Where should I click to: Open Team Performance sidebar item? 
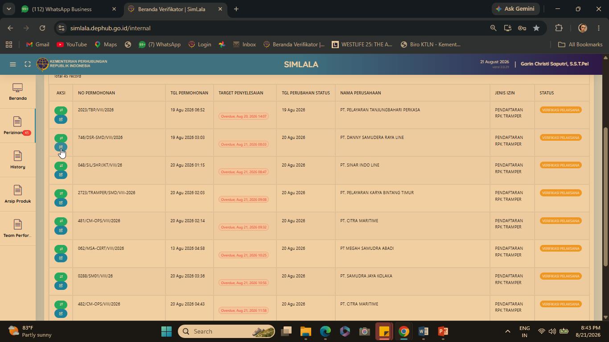click(x=18, y=229)
